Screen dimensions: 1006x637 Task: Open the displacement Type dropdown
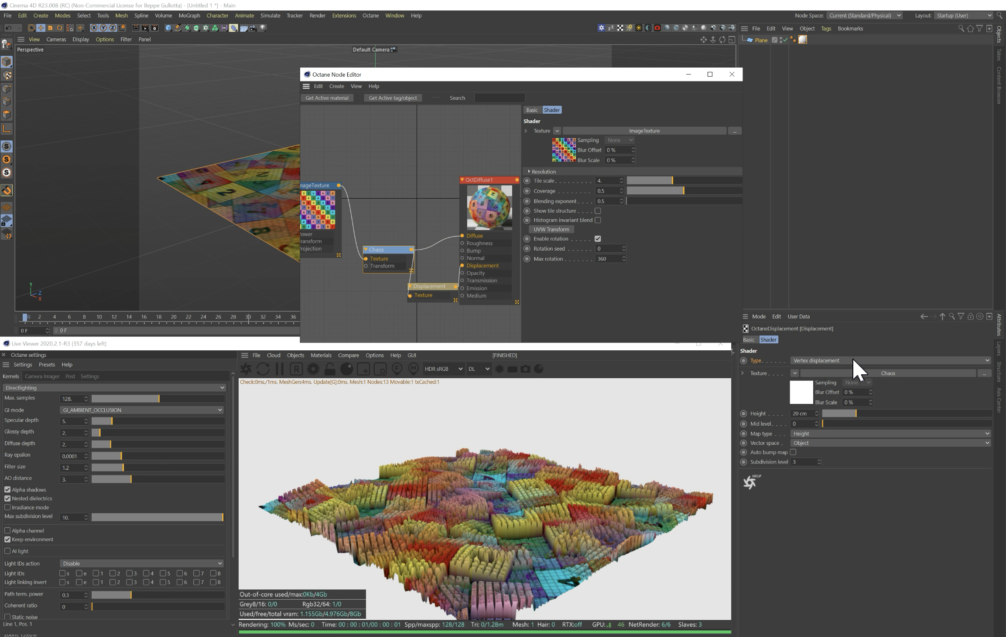pos(890,361)
